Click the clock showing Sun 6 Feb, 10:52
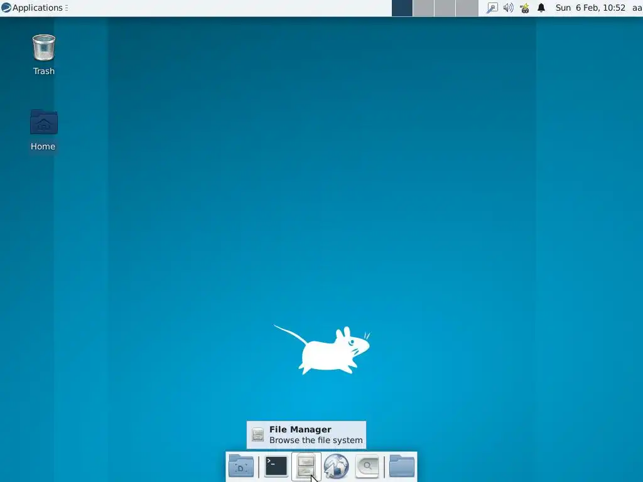This screenshot has width=643, height=482. 590,8
